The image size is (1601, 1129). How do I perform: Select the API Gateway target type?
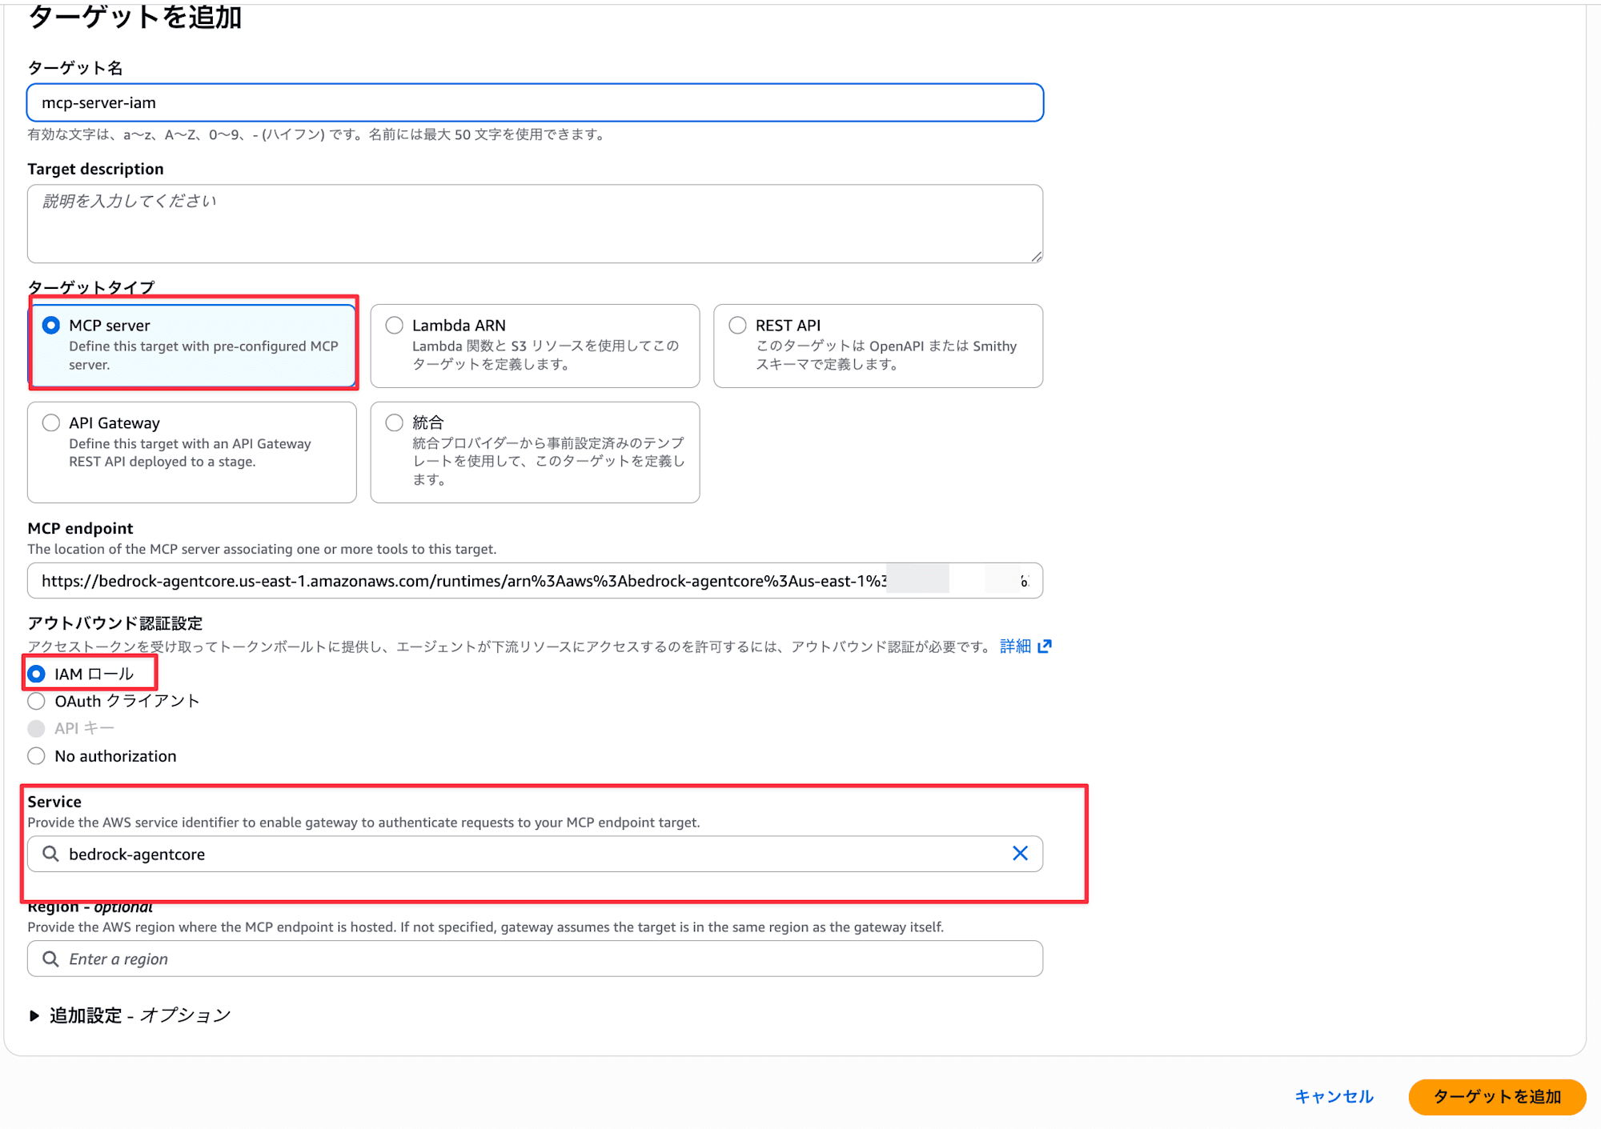tap(51, 422)
